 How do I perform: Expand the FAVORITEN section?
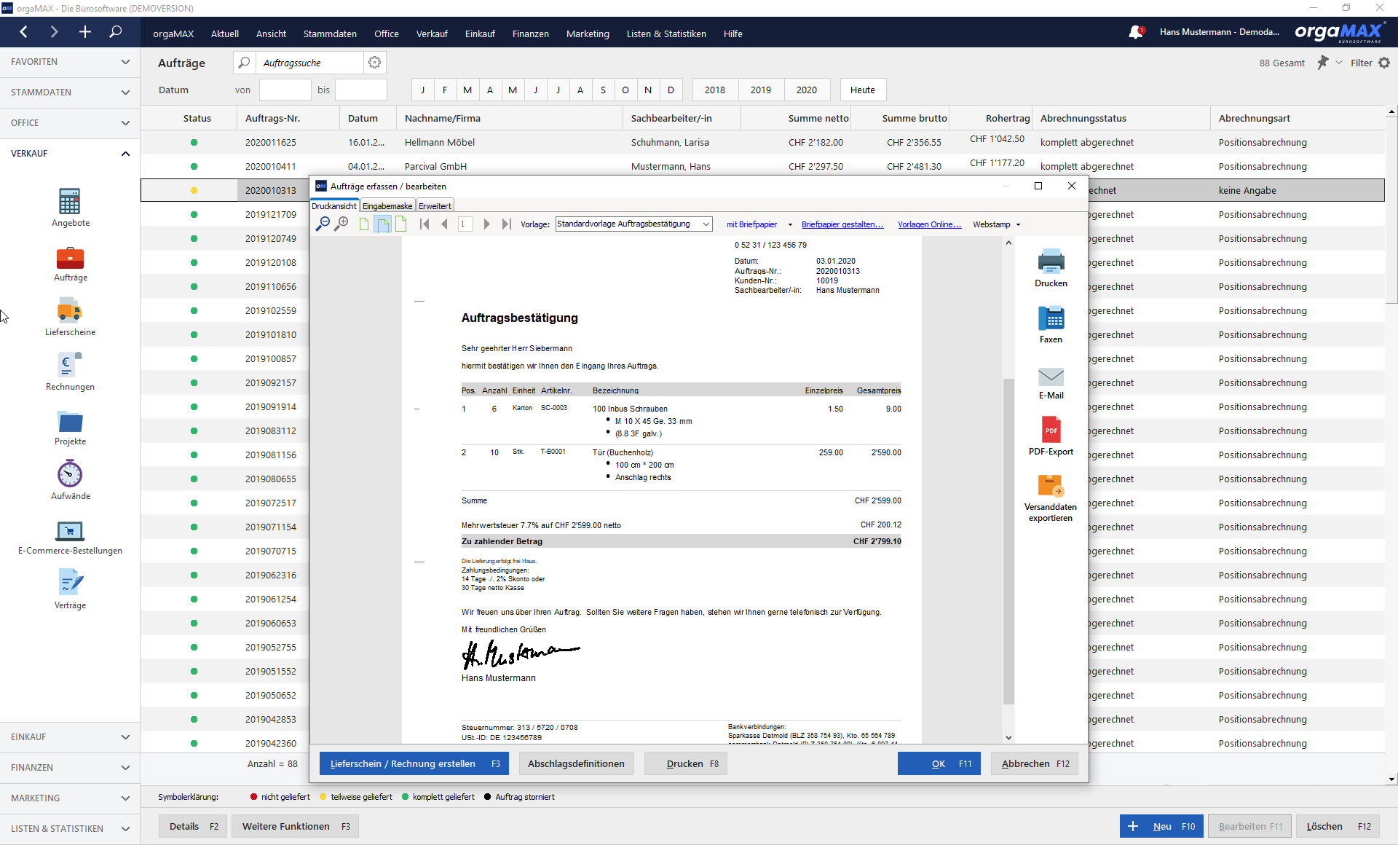click(70, 62)
